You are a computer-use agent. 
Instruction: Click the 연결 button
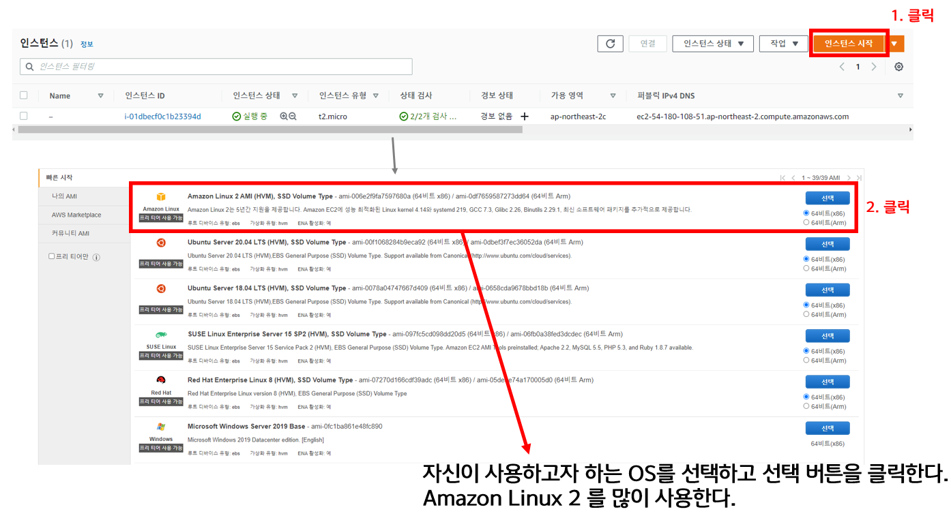(648, 44)
